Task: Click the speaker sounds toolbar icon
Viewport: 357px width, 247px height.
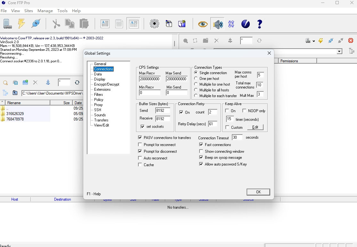Action: [218, 23]
